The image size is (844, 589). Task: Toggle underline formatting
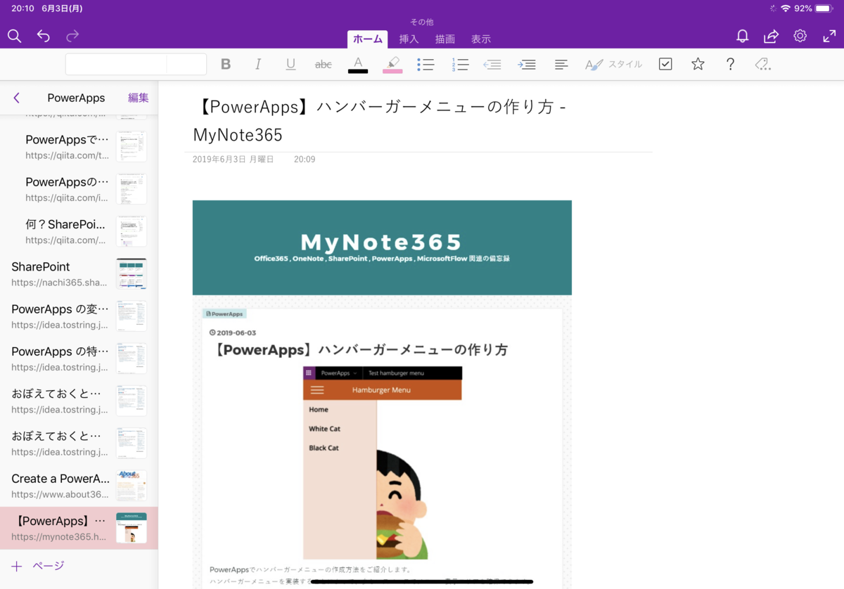click(290, 64)
